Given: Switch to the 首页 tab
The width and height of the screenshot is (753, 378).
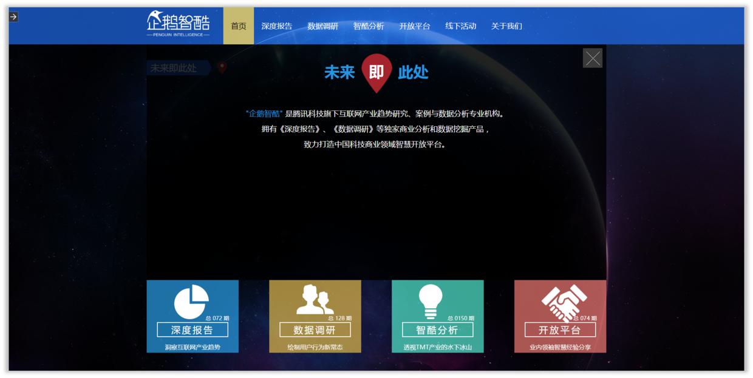Looking at the screenshot, I should (237, 26).
